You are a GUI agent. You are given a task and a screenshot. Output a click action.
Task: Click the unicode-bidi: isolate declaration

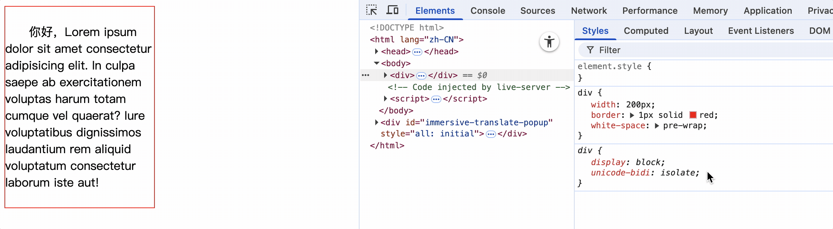tap(645, 172)
